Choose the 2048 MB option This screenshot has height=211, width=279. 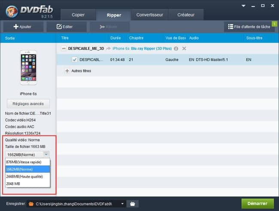[x=28, y=184]
